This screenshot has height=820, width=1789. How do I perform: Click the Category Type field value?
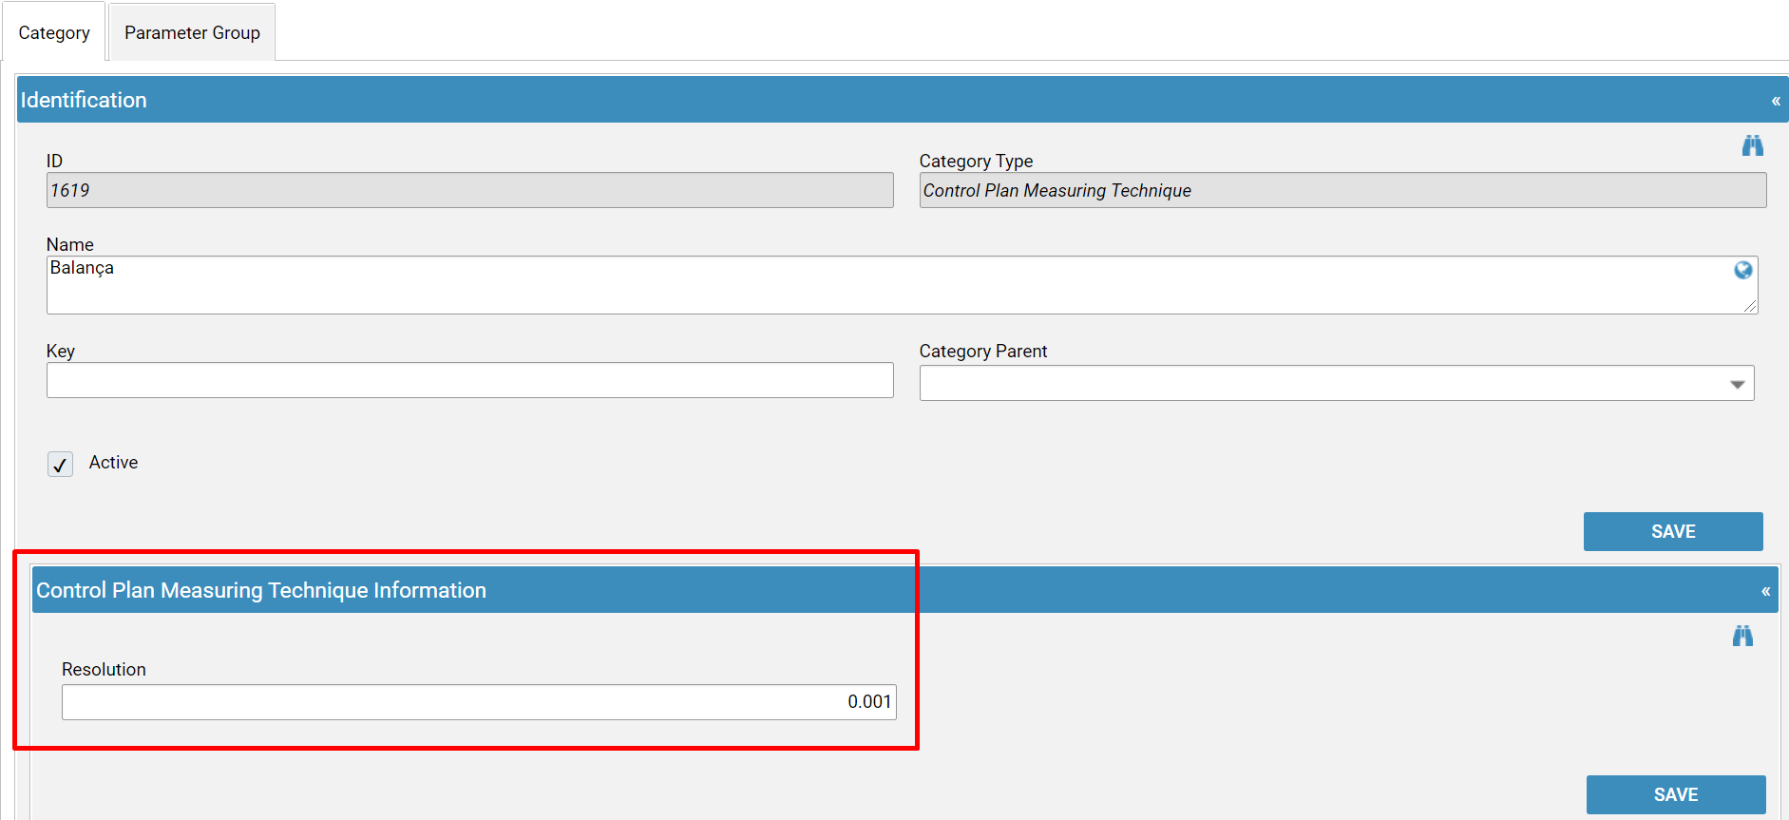[1342, 190]
